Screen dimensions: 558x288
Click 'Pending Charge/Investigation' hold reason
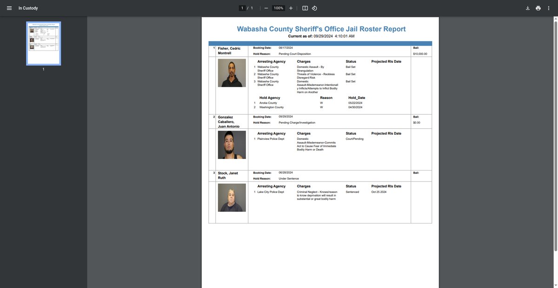297,123
